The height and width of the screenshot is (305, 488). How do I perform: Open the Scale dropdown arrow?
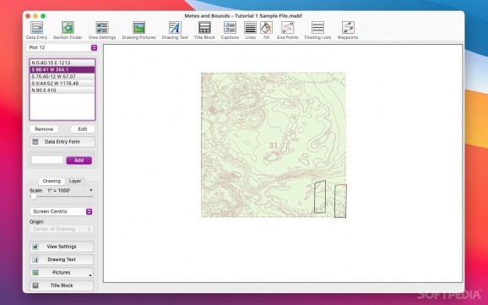point(91,190)
